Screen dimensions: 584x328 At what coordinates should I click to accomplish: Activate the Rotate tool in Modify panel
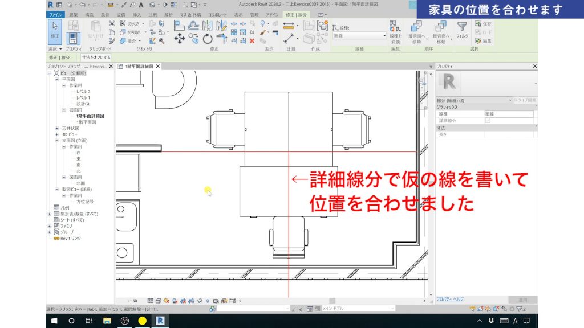click(206, 38)
